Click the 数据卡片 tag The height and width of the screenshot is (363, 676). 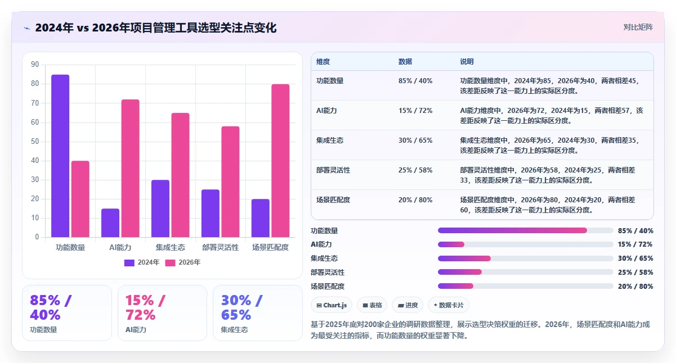[449, 305]
